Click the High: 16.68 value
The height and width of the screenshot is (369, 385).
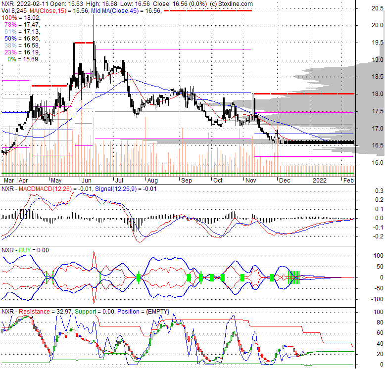click(101, 4)
